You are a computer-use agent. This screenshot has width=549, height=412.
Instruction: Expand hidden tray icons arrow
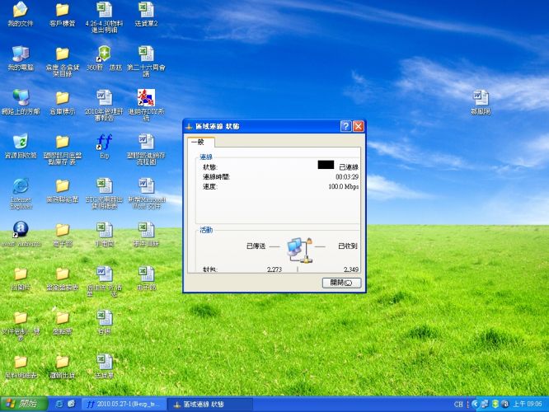(475, 405)
